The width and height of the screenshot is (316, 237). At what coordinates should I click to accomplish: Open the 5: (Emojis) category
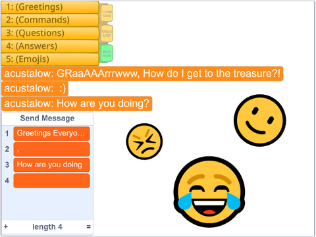click(x=50, y=59)
